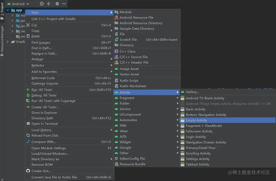This screenshot has height=181, width=276.
Task: Choose Reformat Code from context menu
Action: [x=69, y=78]
